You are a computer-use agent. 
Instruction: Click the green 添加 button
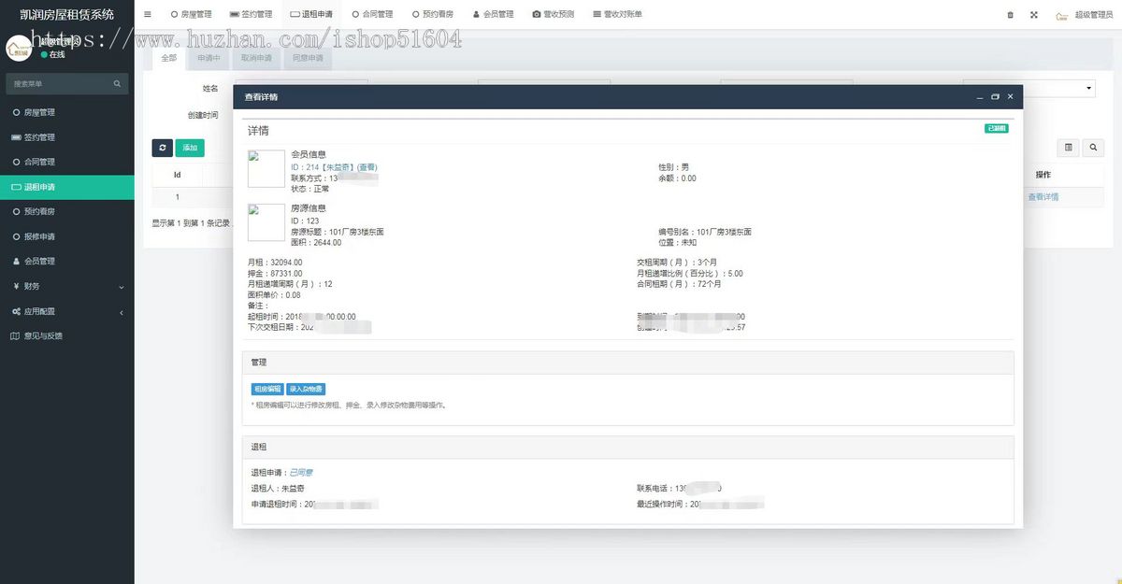click(190, 148)
